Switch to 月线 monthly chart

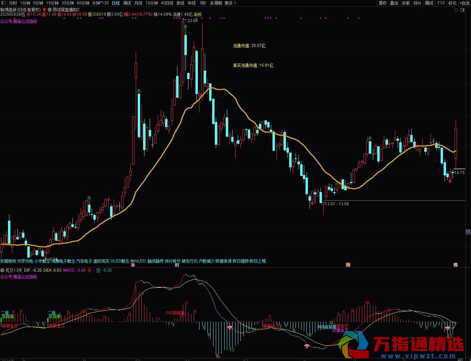(138, 3)
